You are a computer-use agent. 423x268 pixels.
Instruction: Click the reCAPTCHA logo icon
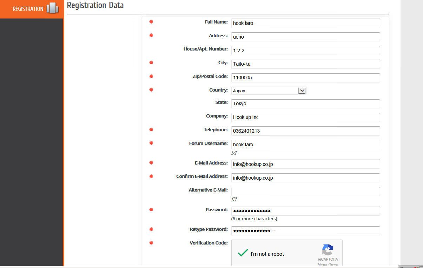(328, 250)
